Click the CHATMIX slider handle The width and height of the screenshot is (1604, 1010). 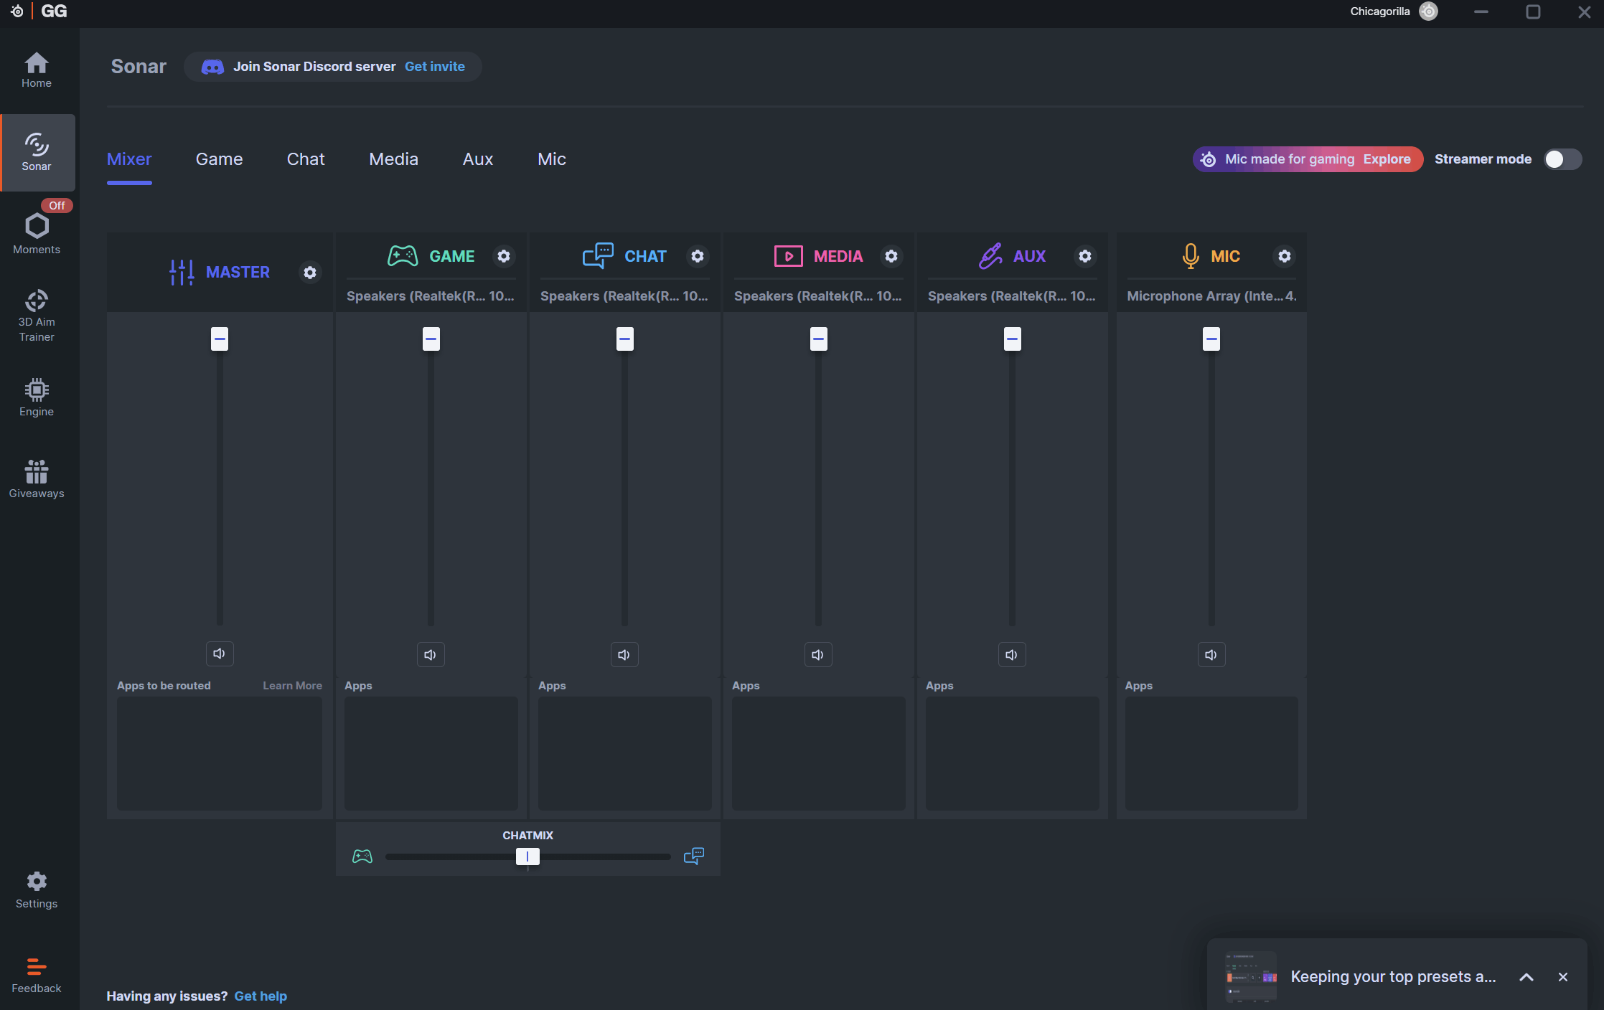(x=527, y=856)
